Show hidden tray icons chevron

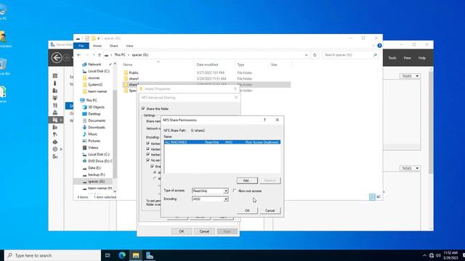coord(424,255)
